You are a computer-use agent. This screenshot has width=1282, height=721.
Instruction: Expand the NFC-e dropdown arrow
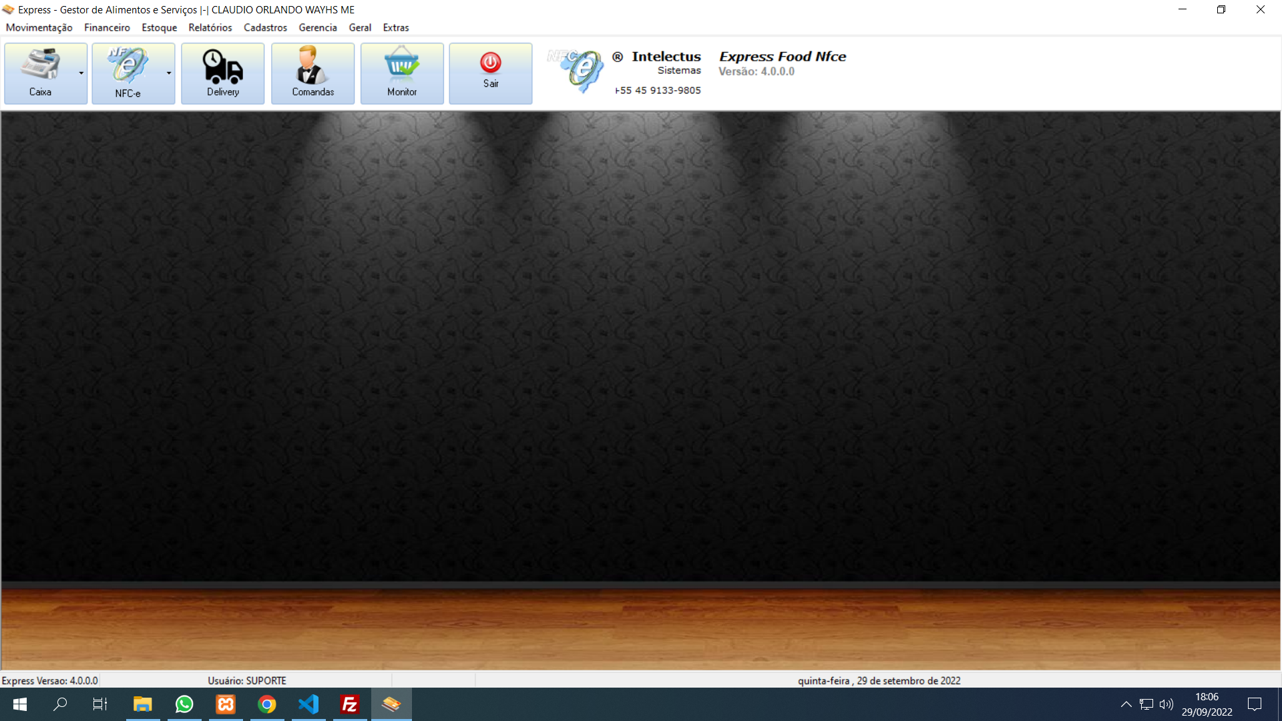click(x=169, y=73)
